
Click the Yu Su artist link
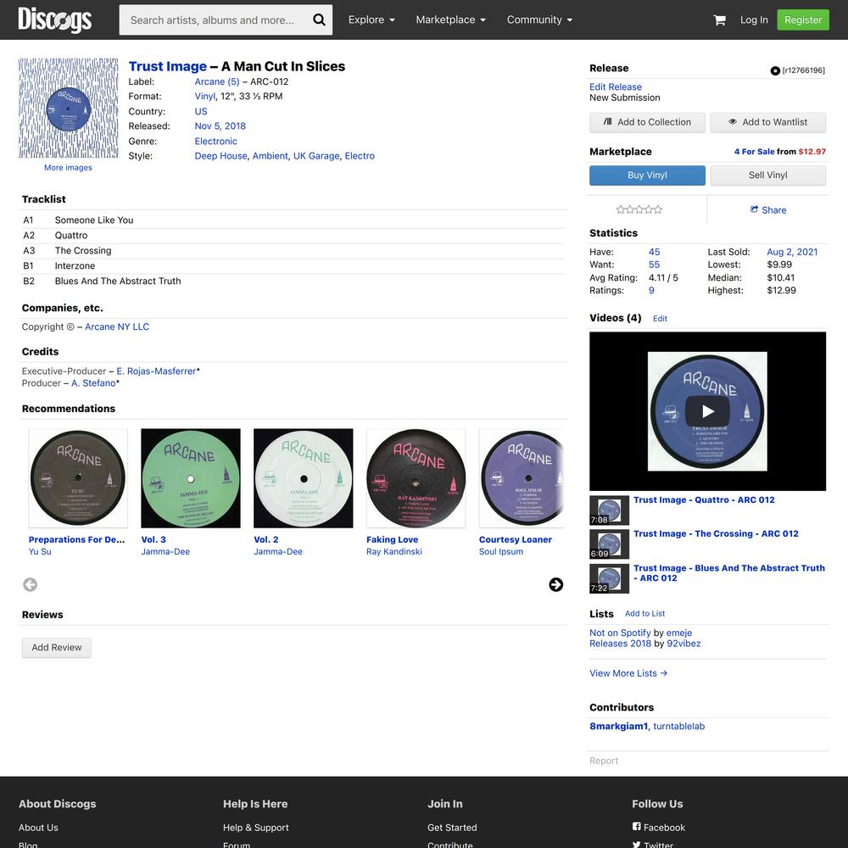tap(40, 552)
